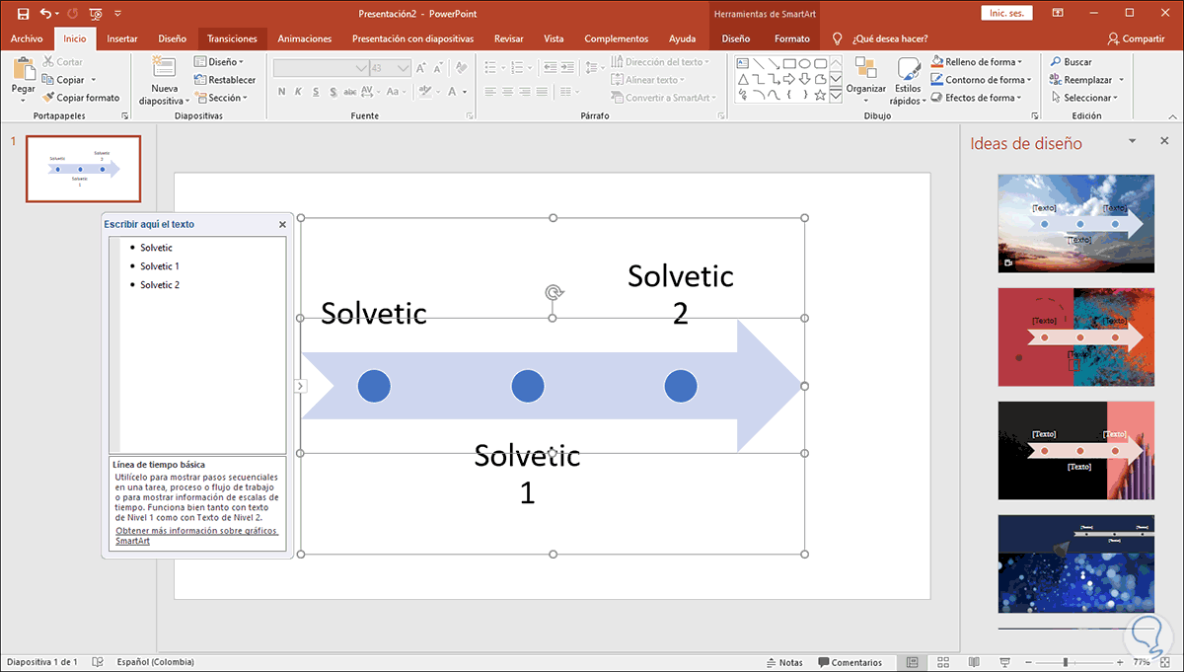This screenshot has width=1184, height=672.
Task: Open Revisar tab
Action: coord(509,38)
